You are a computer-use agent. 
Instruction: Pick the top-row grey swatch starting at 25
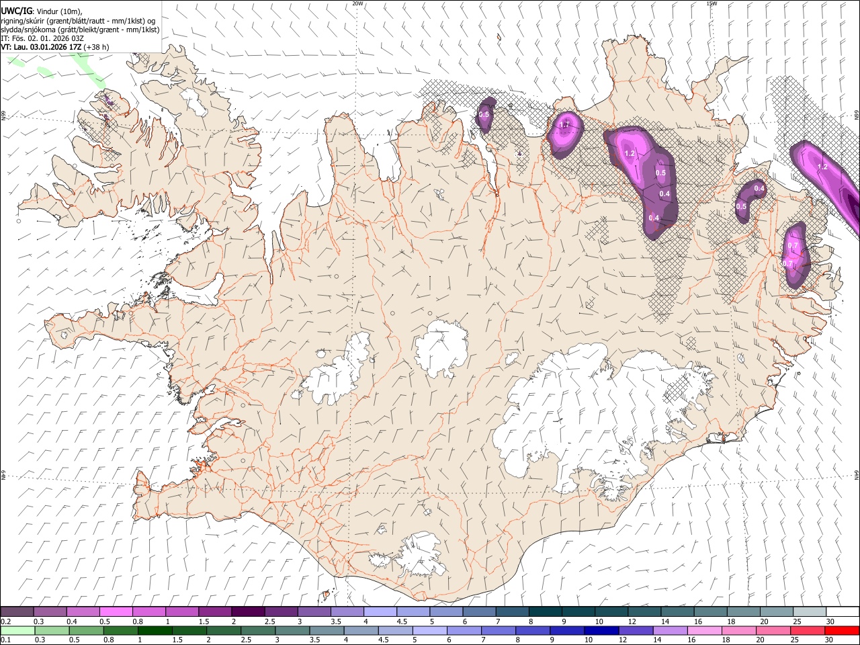(808, 611)
